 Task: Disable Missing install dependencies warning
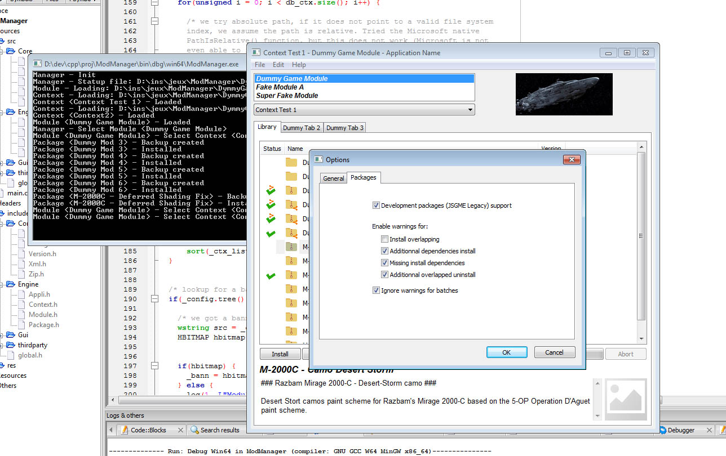(x=385, y=263)
